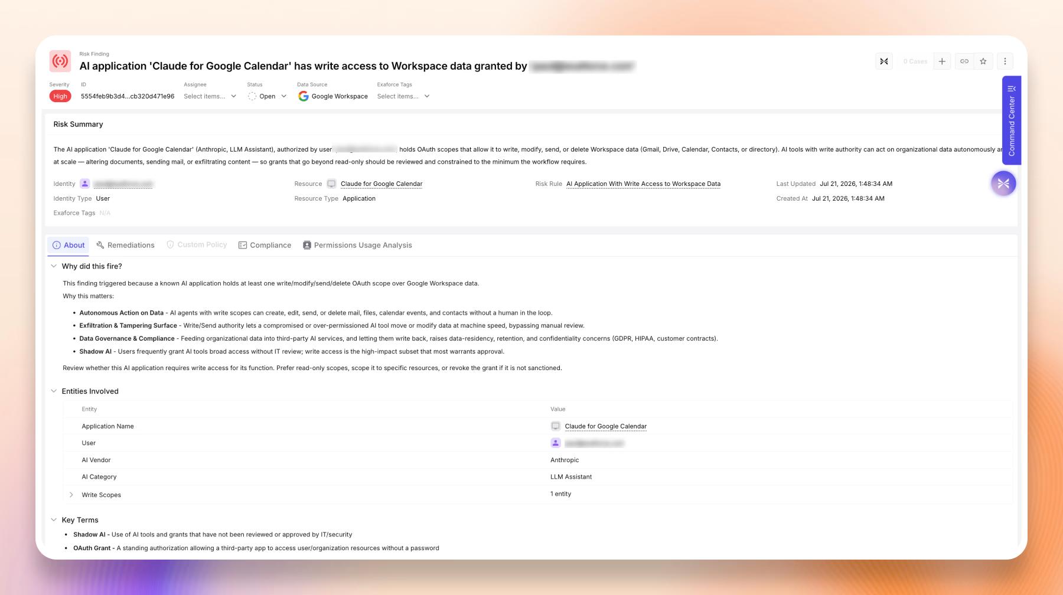The height and width of the screenshot is (595, 1063).
Task: Click the 'Application' resource type value
Action: click(359, 198)
